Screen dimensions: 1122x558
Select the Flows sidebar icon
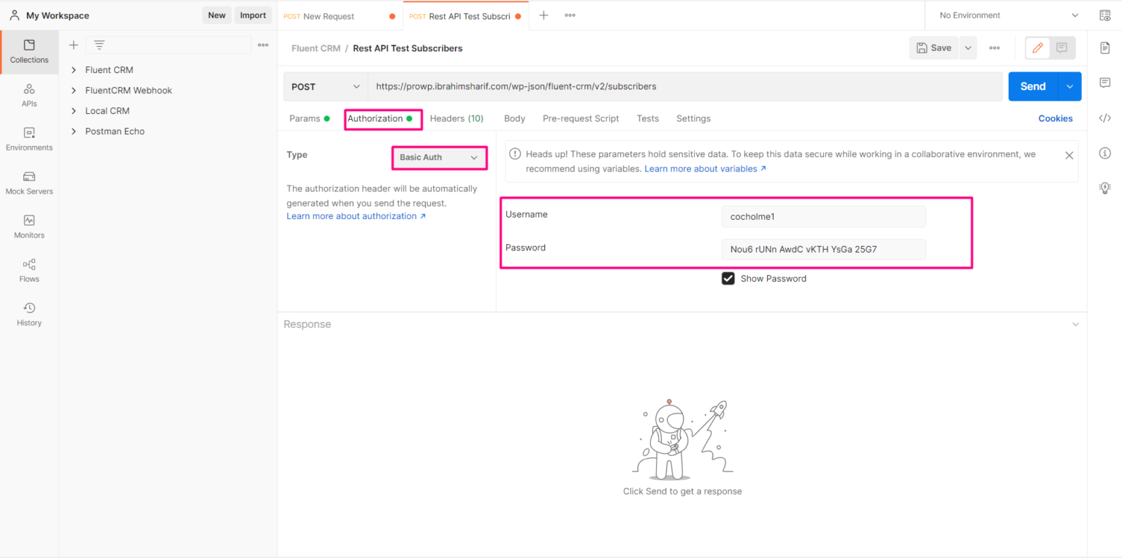[29, 271]
